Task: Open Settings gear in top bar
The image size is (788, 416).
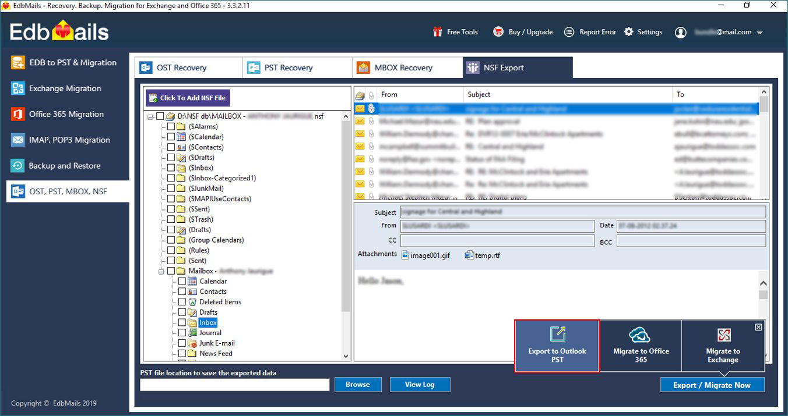Action: (629, 32)
